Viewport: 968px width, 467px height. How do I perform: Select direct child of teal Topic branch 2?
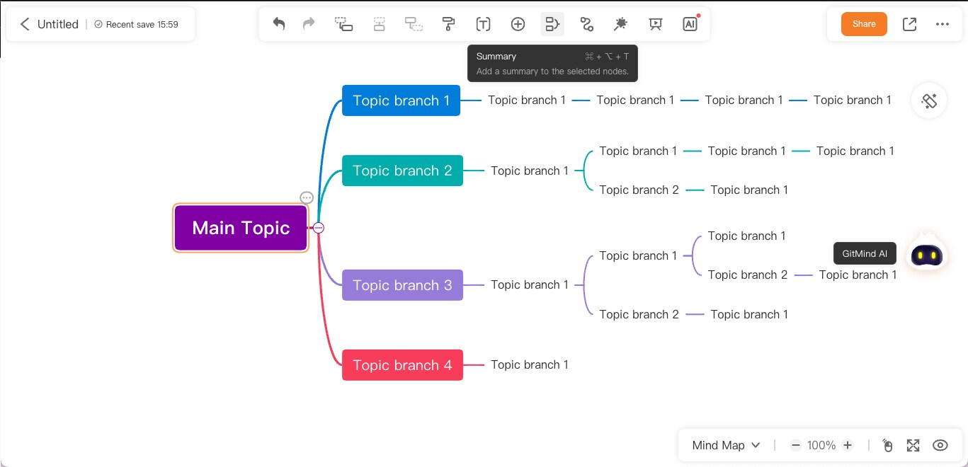(530, 171)
